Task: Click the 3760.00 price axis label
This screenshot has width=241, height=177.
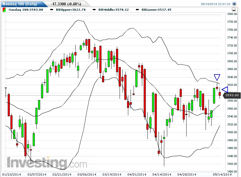Action: (x=232, y=29)
